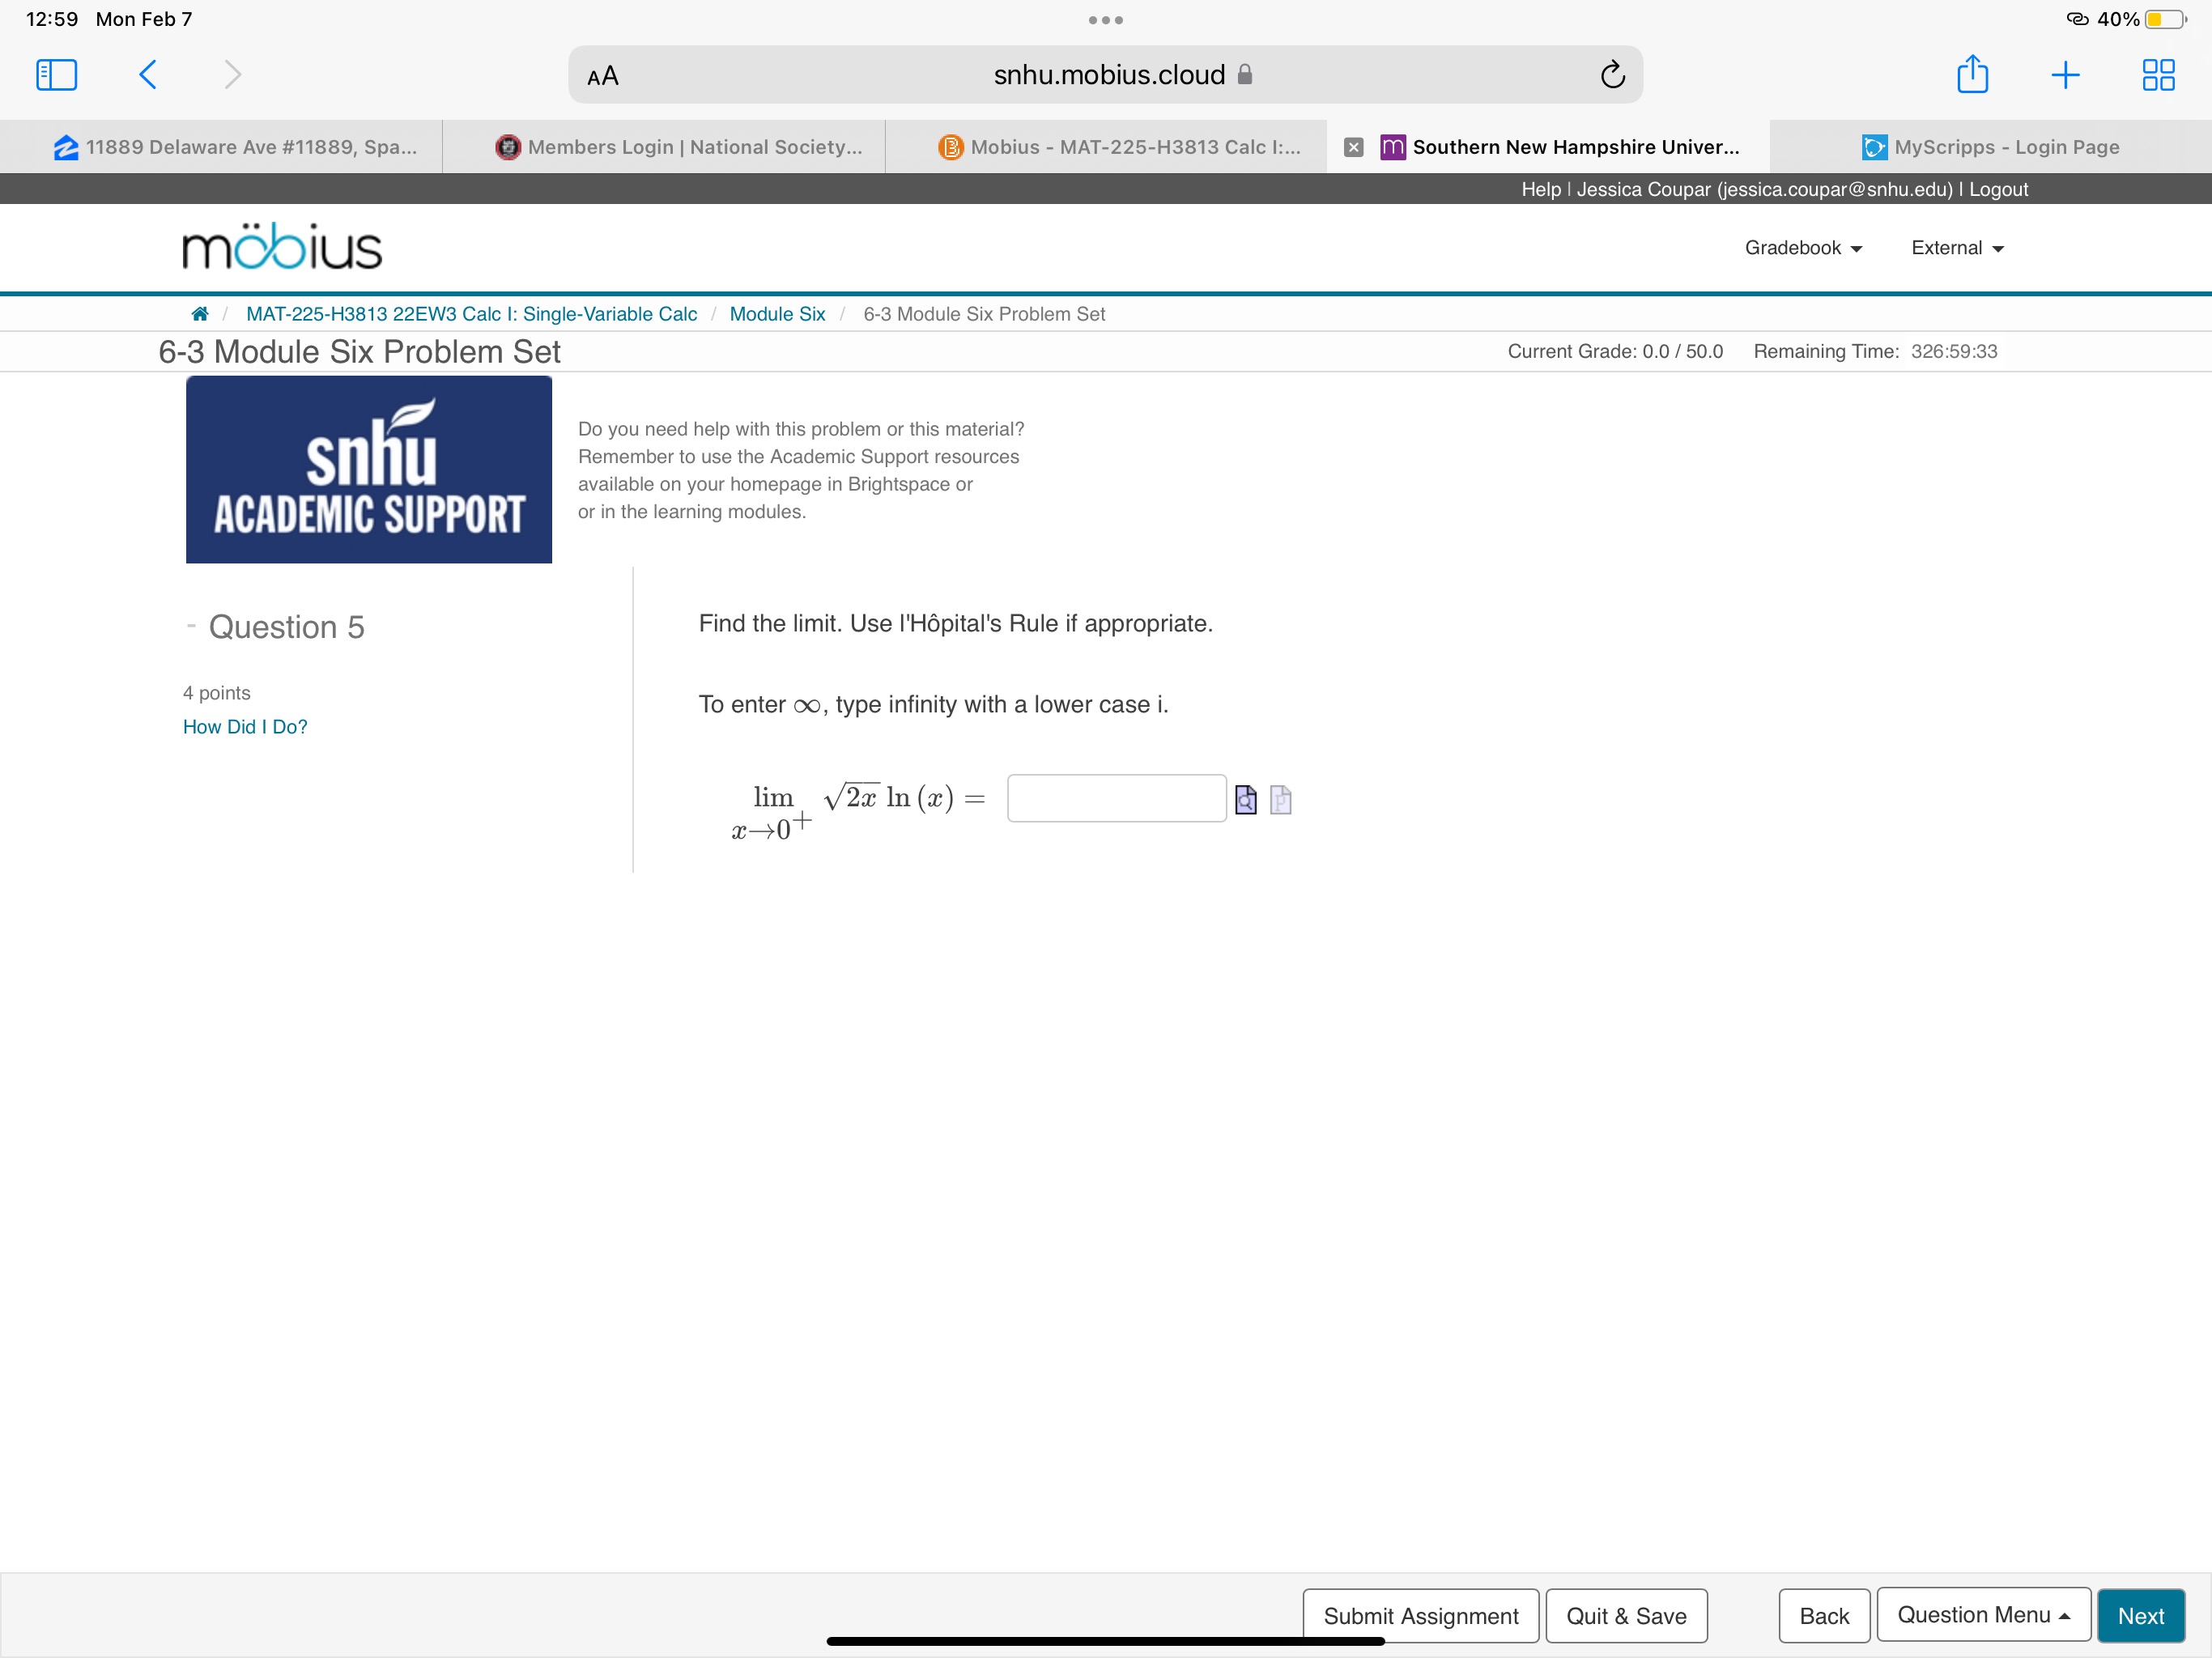Open the Question Menu
2212x1658 pixels.
pyautogui.click(x=1983, y=1614)
